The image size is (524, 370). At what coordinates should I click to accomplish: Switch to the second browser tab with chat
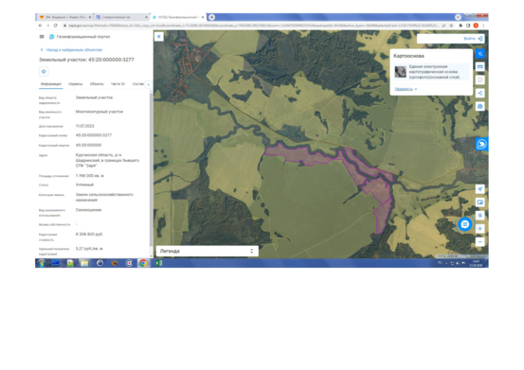121,17
